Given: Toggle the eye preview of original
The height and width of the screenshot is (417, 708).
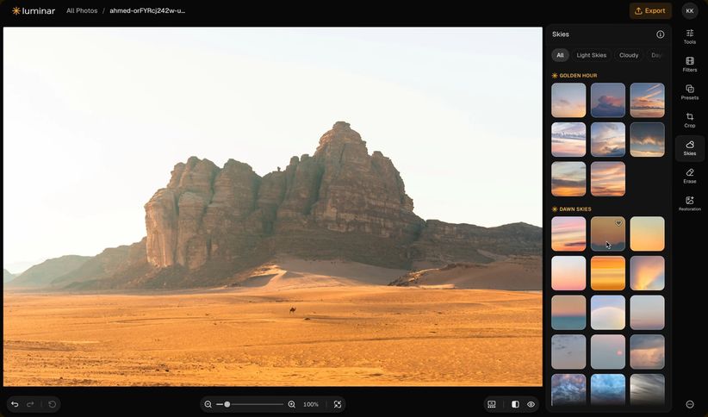Looking at the screenshot, I should point(531,404).
